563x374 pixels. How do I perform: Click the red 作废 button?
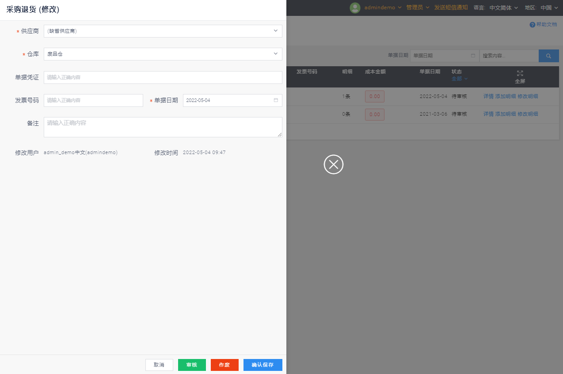(x=224, y=365)
